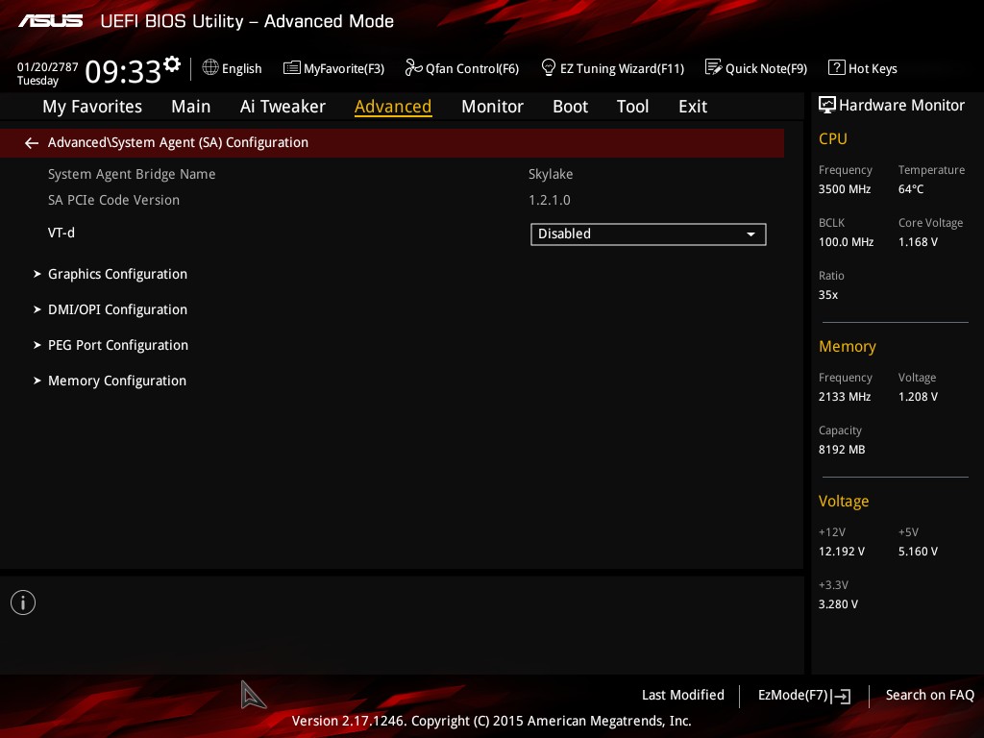Click the CPU temperature 64°C value
The width and height of the screenshot is (984, 738).
[x=911, y=189]
